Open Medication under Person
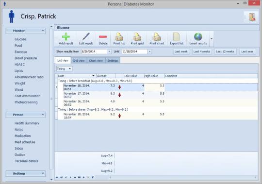Screen dimensions: 262x184 click(22, 136)
